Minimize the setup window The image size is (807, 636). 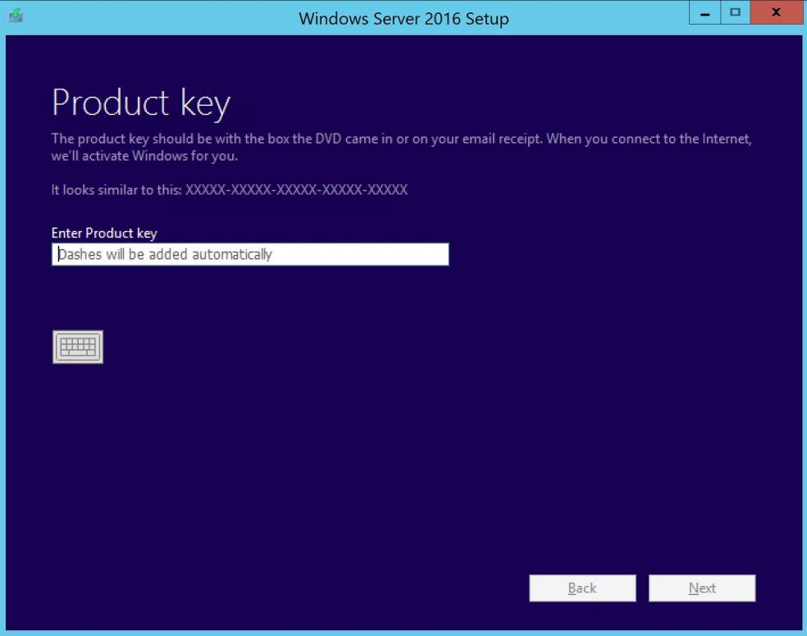(704, 12)
